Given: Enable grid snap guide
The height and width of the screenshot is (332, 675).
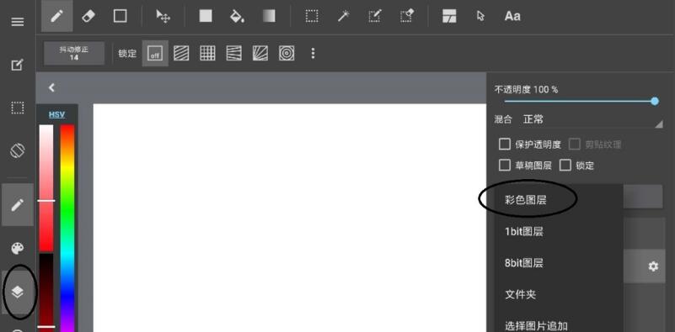Looking at the screenshot, I should pyautogui.click(x=207, y=53).
